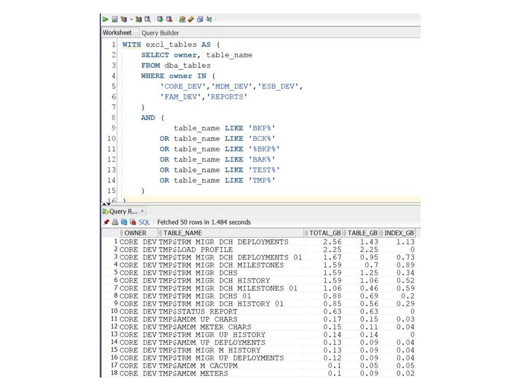
Task: Sort by the TABLE_GB column header
Action: pyautogui.click(x=360, y=233)
